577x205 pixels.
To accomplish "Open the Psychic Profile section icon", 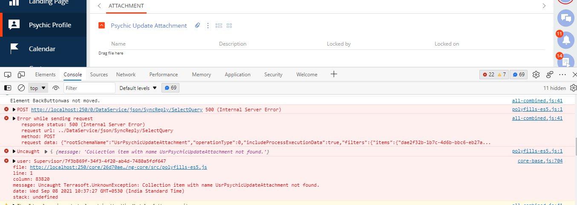I will tap(14, 25).
